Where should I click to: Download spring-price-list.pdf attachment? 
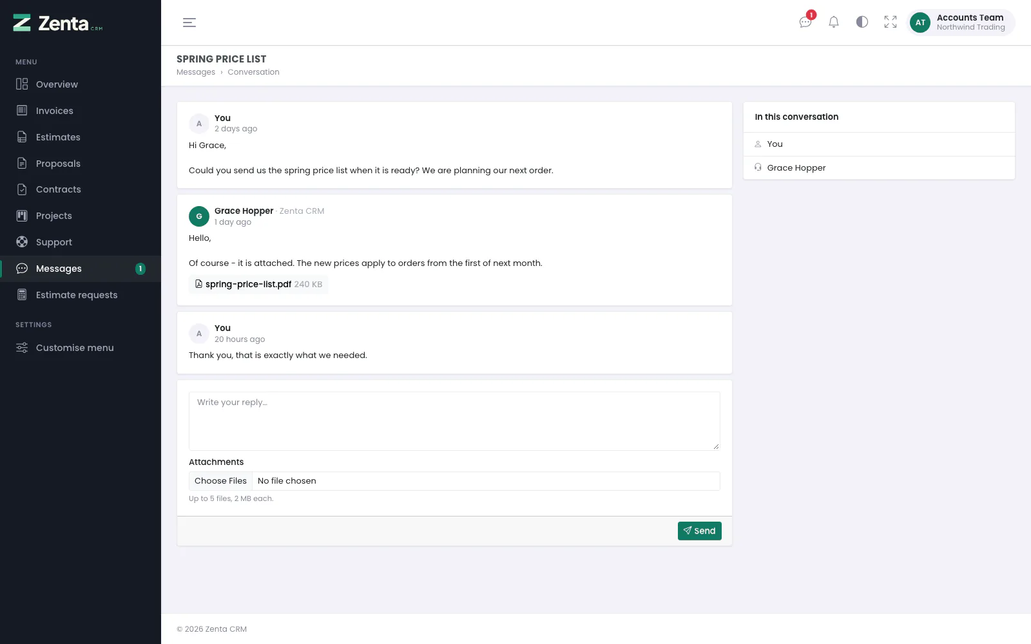click(258, 284)
